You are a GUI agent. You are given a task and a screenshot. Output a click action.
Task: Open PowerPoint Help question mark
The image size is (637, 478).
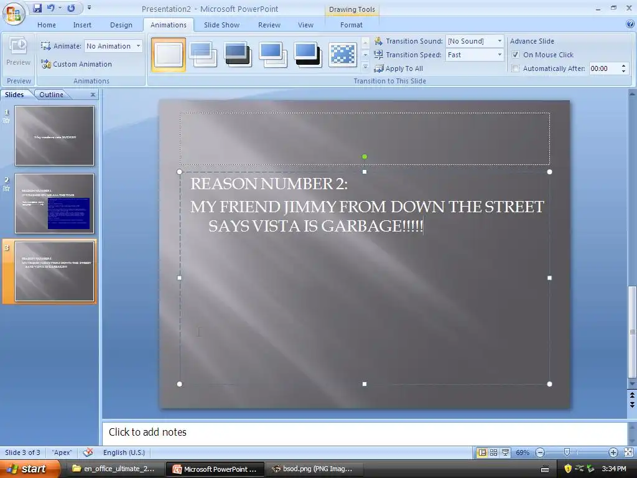coord(630,24)
